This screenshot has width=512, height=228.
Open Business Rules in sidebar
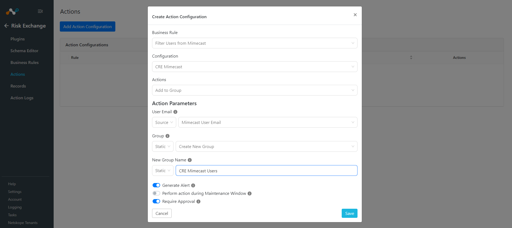pyautogui.click(x=24, y=63)
